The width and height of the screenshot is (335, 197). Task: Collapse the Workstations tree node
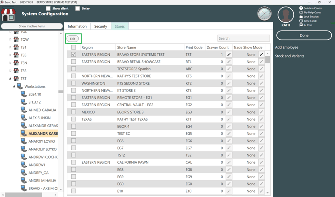click(x=14, y=87)
